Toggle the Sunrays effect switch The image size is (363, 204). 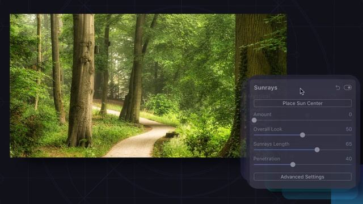(348, 88)
